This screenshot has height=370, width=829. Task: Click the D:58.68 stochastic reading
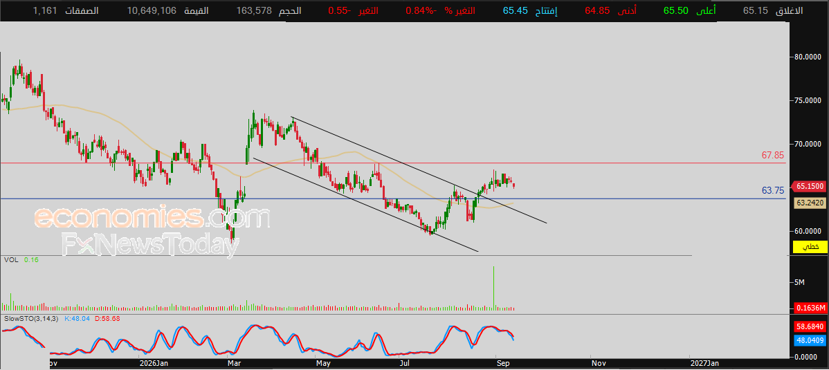pyautogui.click(x=107, y=319)
